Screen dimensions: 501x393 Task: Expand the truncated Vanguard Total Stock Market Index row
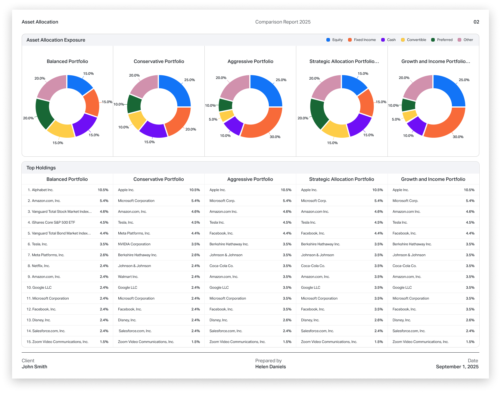(61, 212)
